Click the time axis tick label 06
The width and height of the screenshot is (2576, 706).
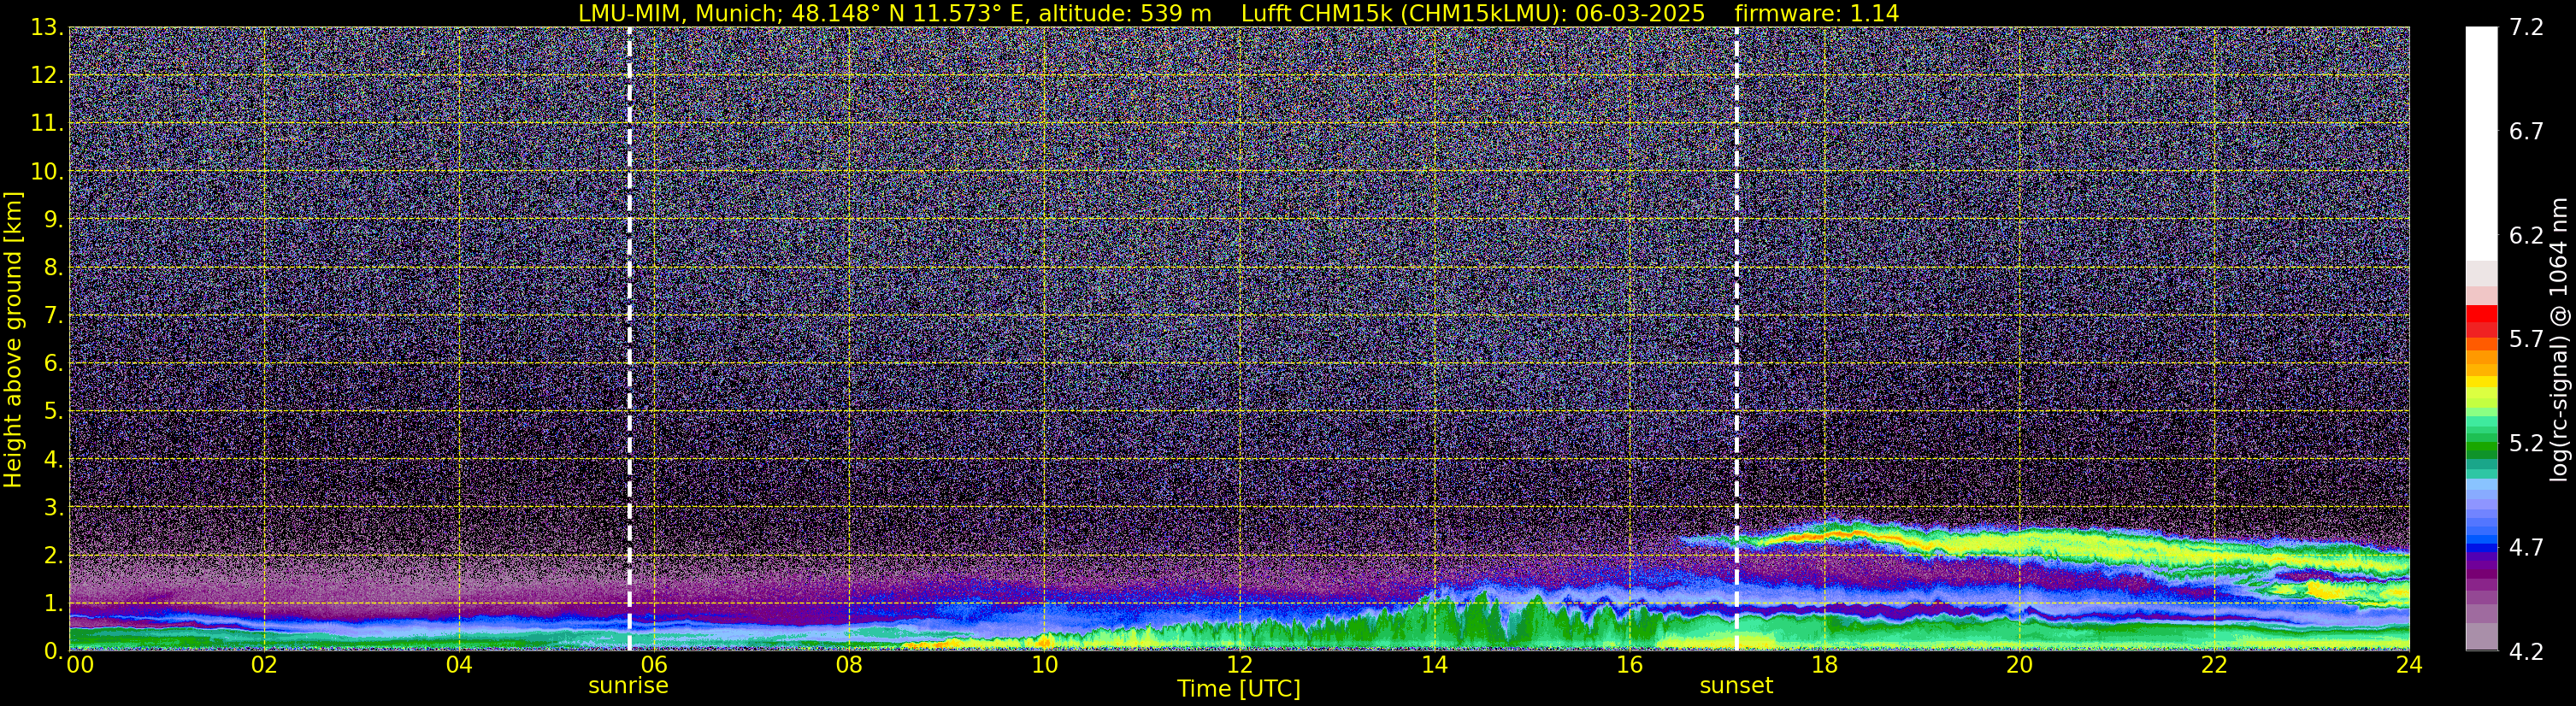point(654,666)
